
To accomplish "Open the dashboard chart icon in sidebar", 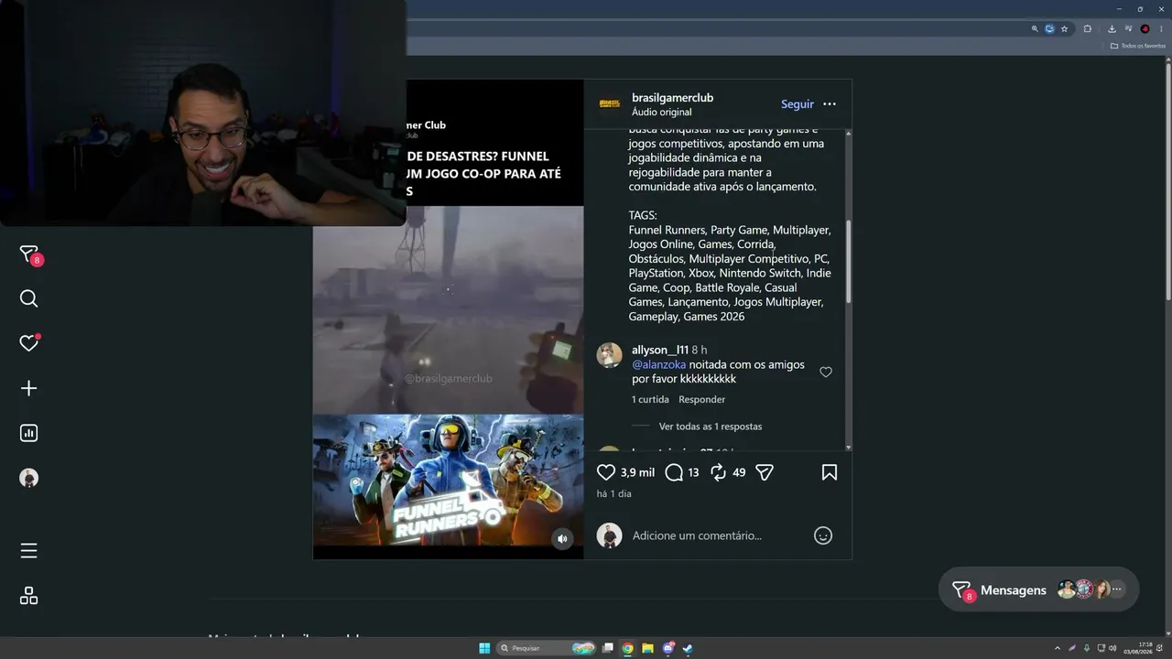I will click(29, 433).
